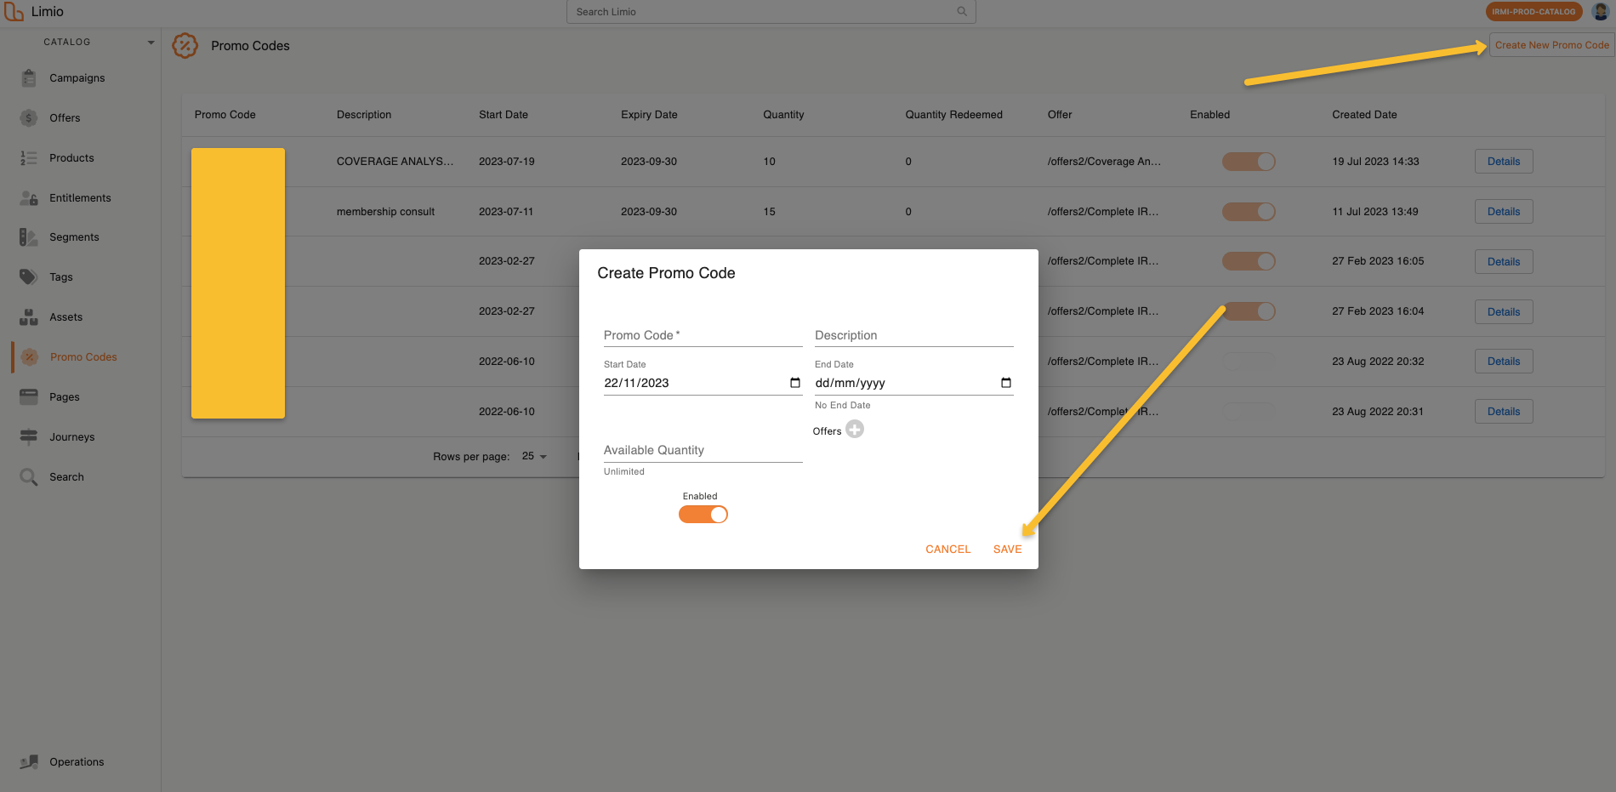Viewport: 1616px width, 792px height.
Task: Click the Promo Code text field
Action: (703, 336)
